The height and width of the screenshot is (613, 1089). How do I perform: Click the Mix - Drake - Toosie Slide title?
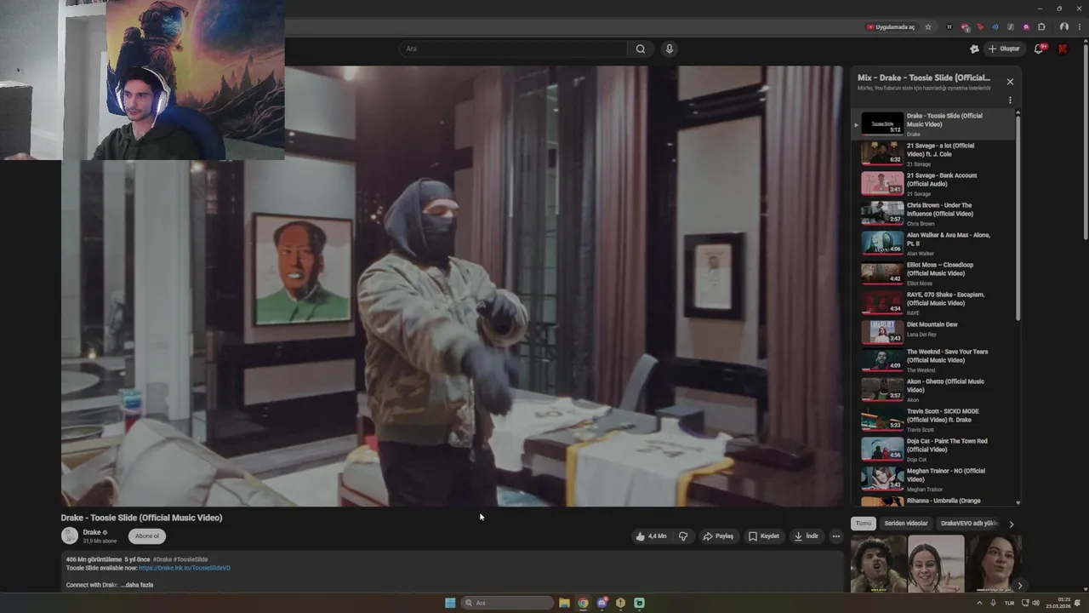tap(924, 77)
